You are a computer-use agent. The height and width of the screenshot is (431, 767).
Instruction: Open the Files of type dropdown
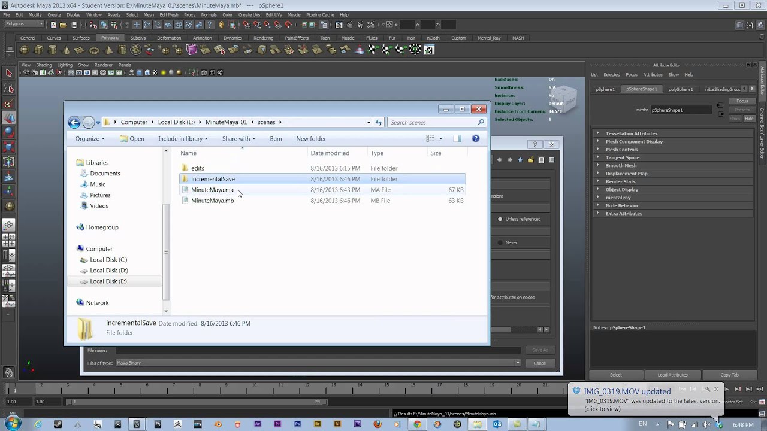(318, 363)
